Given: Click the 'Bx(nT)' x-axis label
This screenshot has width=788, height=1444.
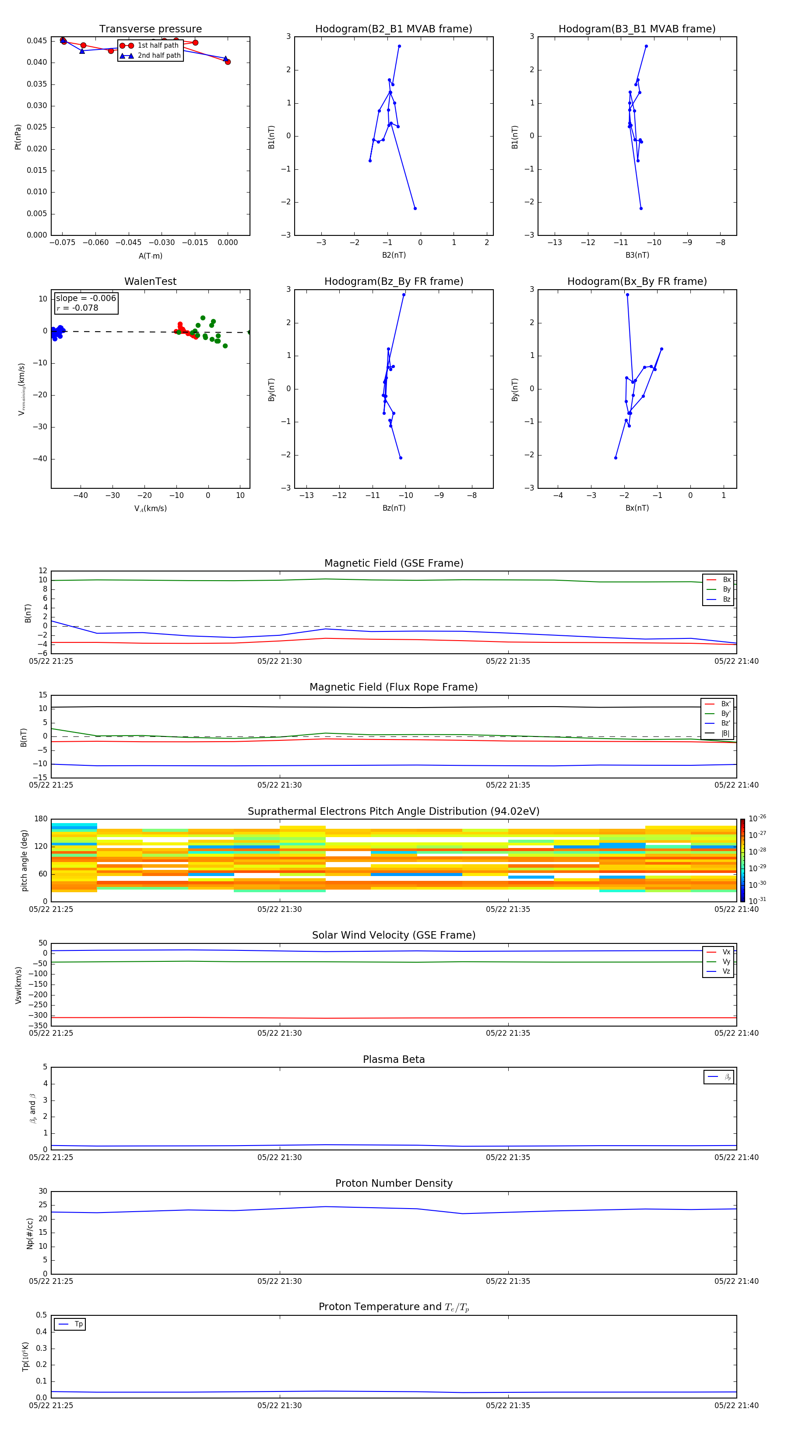Looking at the screenshot, I should pos(637,508).
